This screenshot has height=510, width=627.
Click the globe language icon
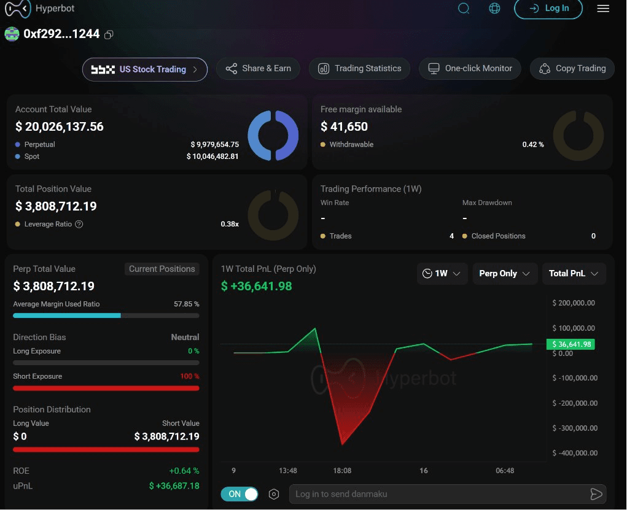point(494,8)
